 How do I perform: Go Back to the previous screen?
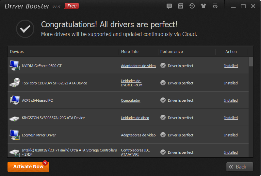pyautogui.click(x=239, y=167)
